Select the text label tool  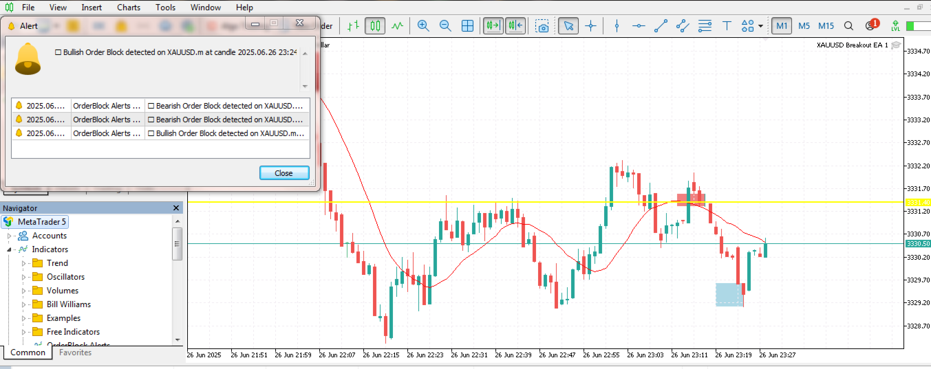pos(727,26)
